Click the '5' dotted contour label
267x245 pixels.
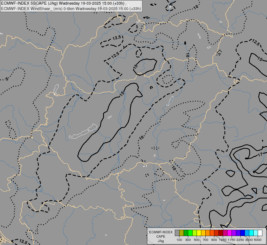[x=7, y=79]
